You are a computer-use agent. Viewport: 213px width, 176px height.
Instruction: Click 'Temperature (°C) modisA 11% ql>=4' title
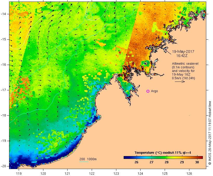tap(163, 153)
